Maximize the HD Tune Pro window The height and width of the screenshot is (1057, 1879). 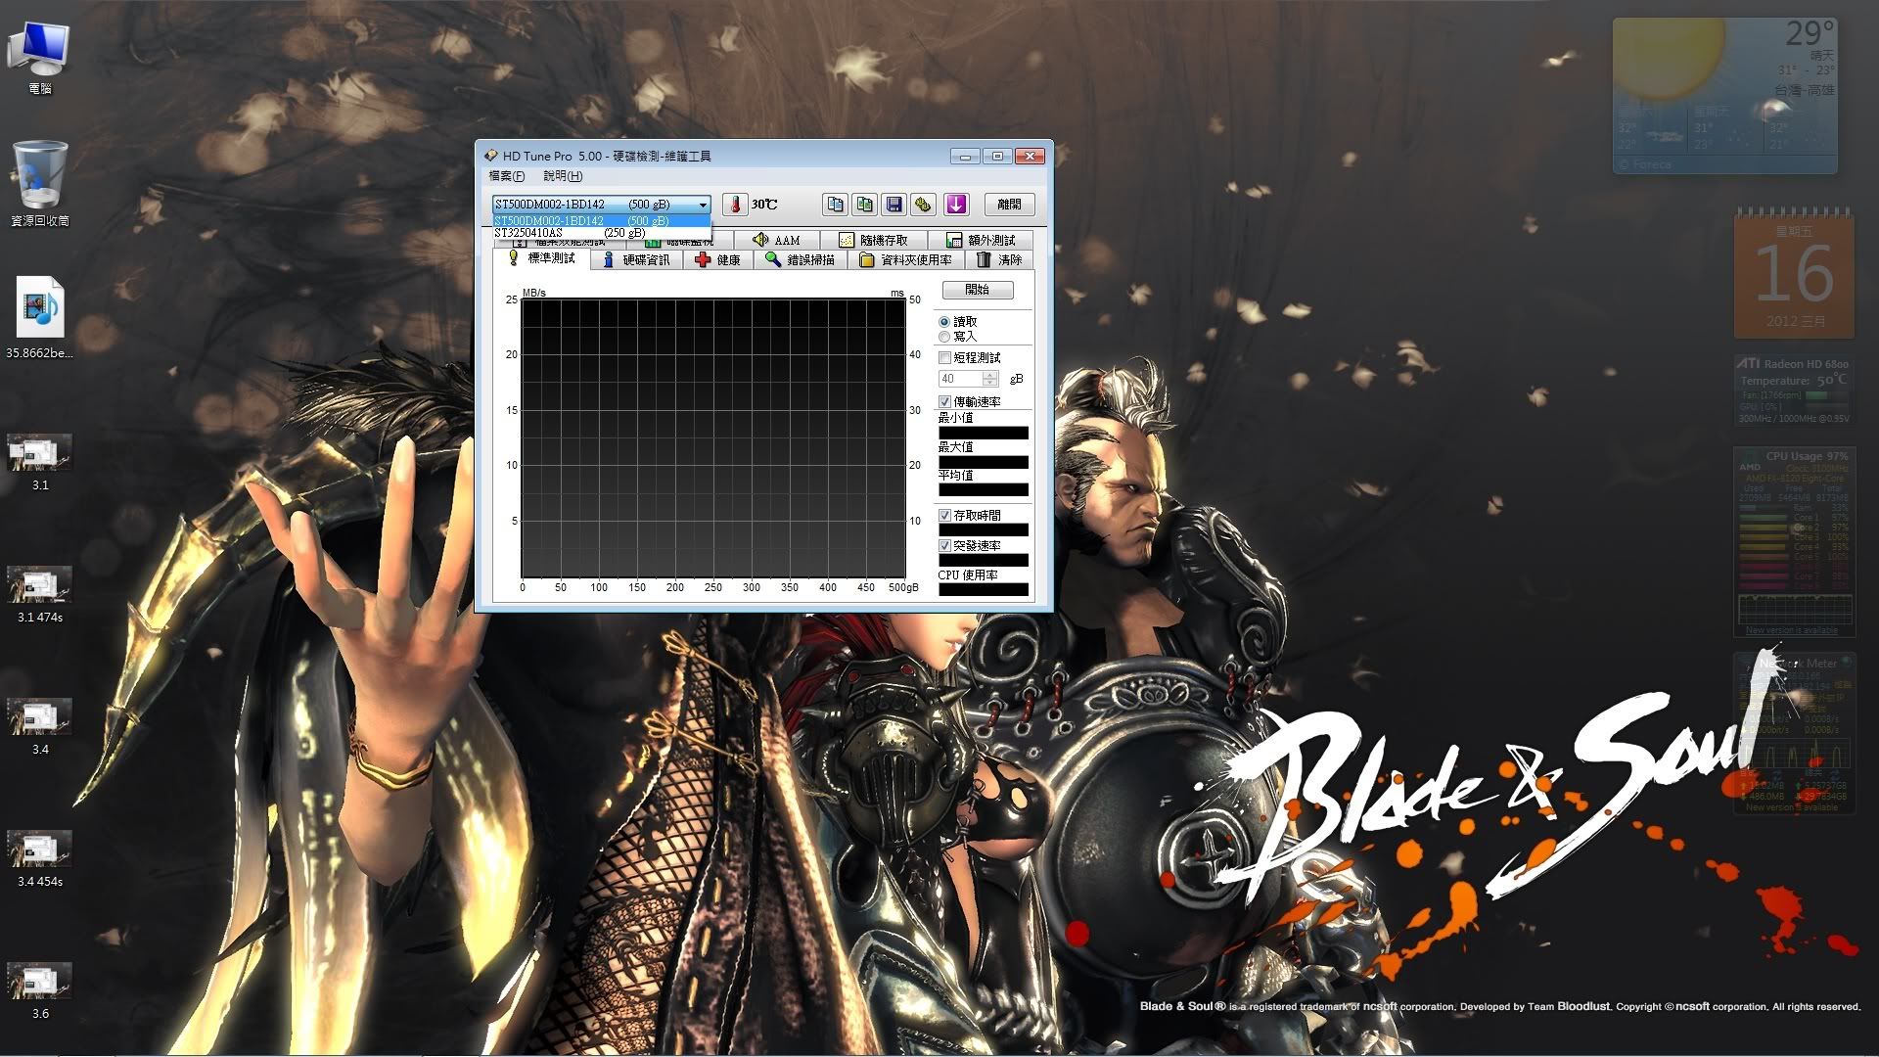(x=997, y=157)
